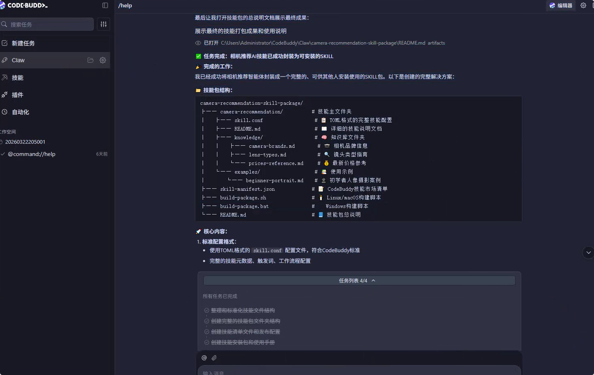Click completed task 创建完整的技能包文件夹结构 check
594x375 pixels.
pos(207,321)
